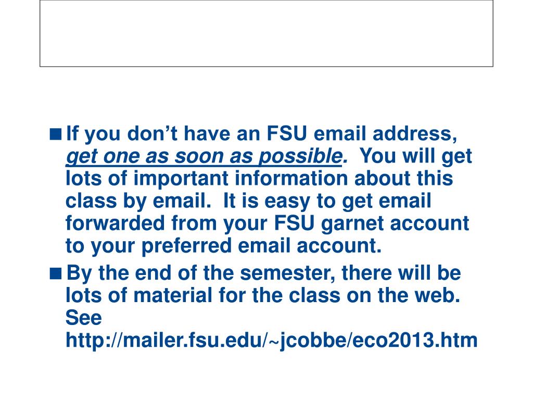
Task: Click the first square bullet marker
Action: 56,134
